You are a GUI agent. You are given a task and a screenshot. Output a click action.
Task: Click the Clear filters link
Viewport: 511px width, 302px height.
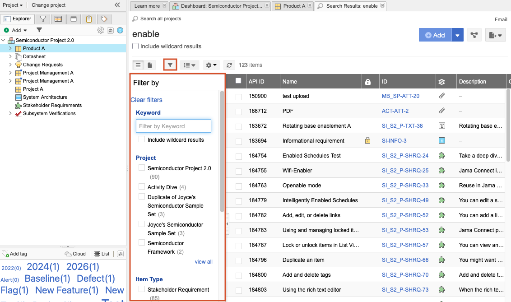click(146, 100)
